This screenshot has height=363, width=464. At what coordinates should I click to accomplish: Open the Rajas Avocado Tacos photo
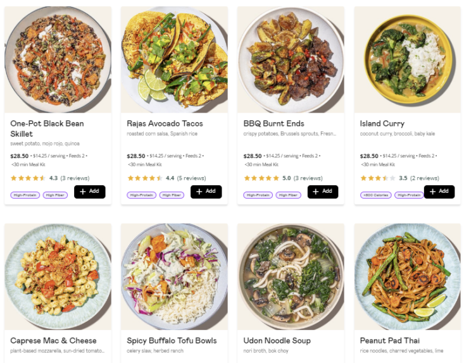tap(174, 59)
